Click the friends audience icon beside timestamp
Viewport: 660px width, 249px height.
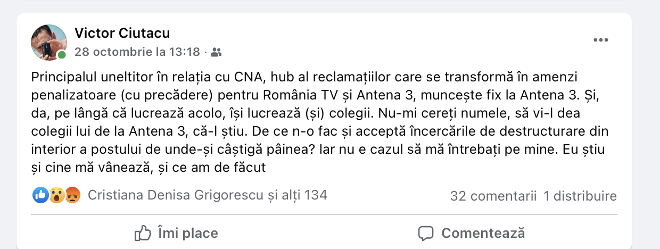pyautogui.click(x=216, y=52)
